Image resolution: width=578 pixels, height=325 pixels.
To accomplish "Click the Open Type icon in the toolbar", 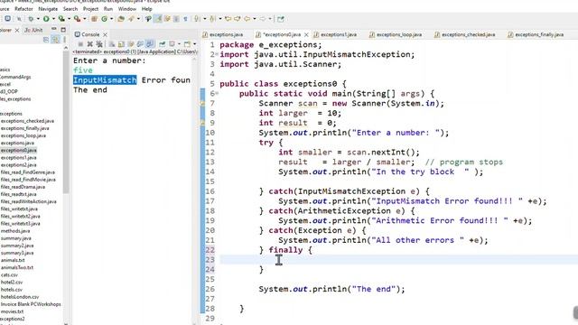I will [121, 19].
